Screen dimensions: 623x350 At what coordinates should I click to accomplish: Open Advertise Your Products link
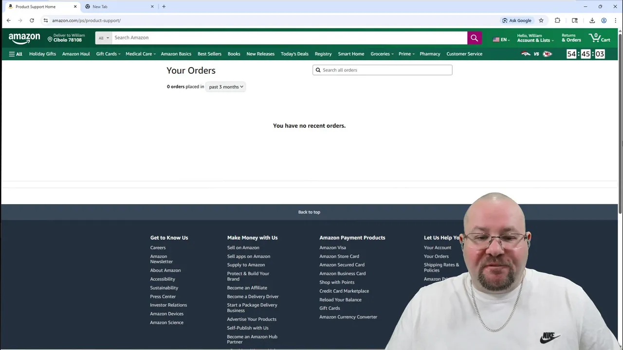pos(252,319)
